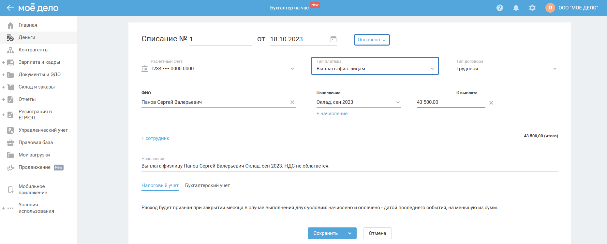Click the bank icon by Расчетный счет
The width and height of the screenshot is (607, 244).
click(x=145, y=69)
